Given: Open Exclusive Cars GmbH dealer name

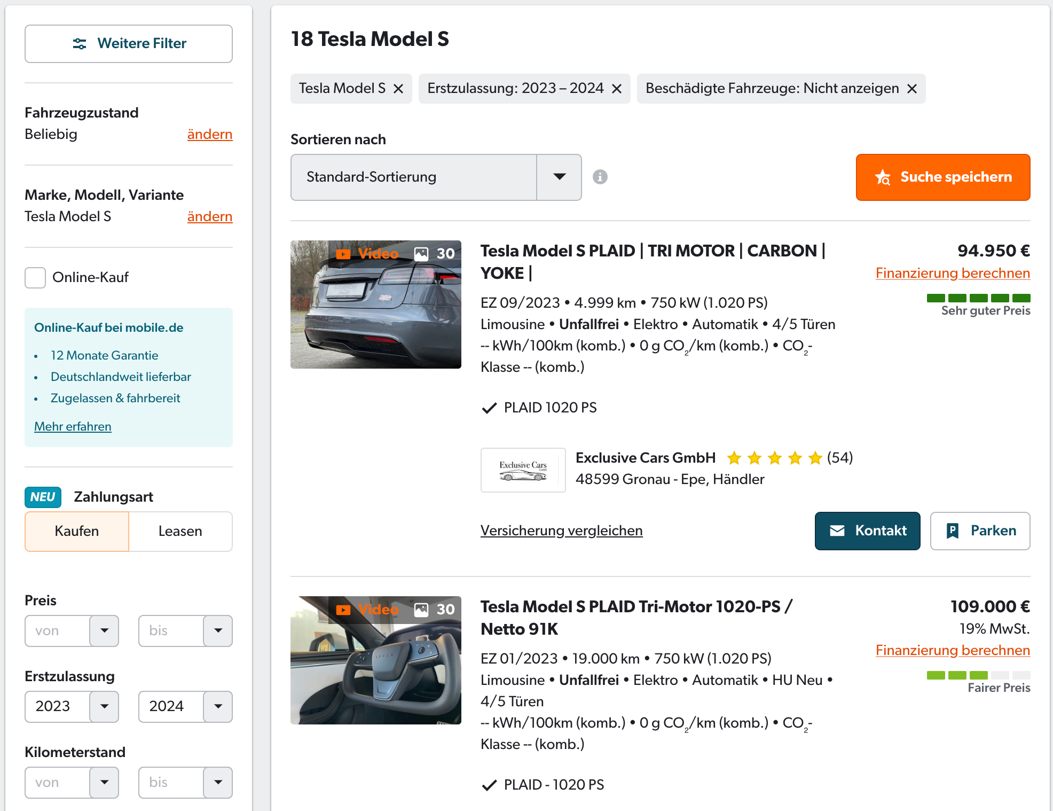Looking at the screenshot, I should [x=646, y=458].
